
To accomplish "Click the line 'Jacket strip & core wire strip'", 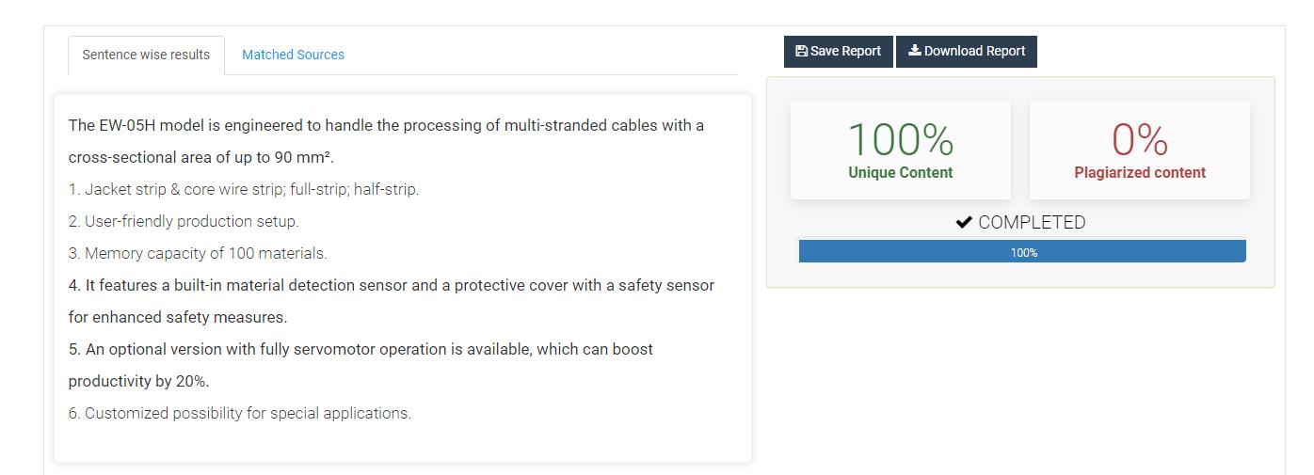I will click(244, 189).
